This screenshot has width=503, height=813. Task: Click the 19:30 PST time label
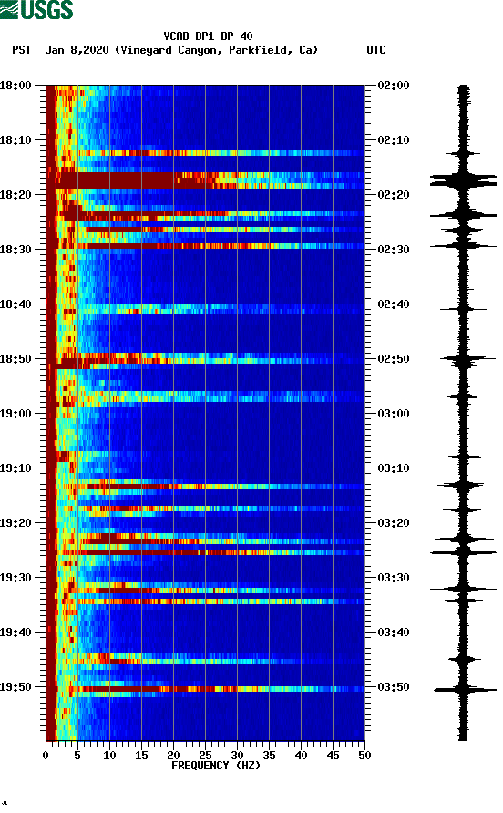click(15, 578)
